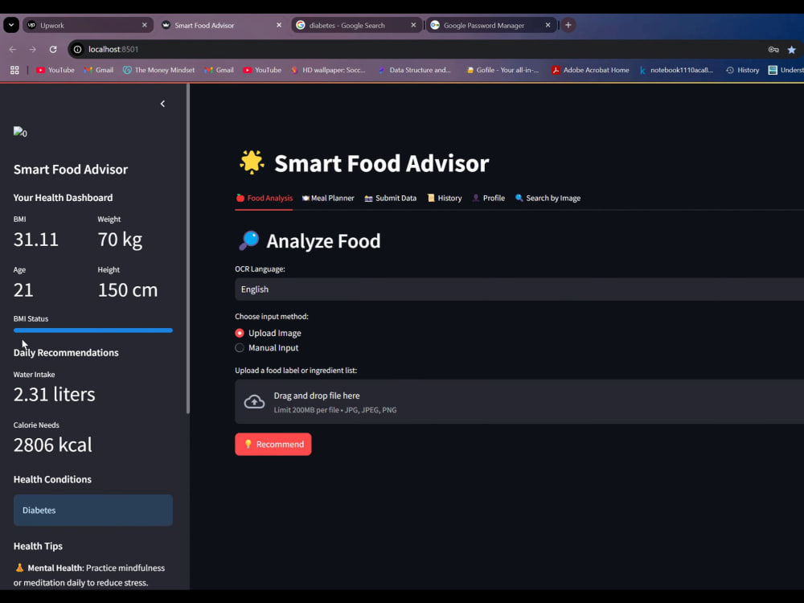
Task: Click the browser back arrow
Action: click(13, 49)
